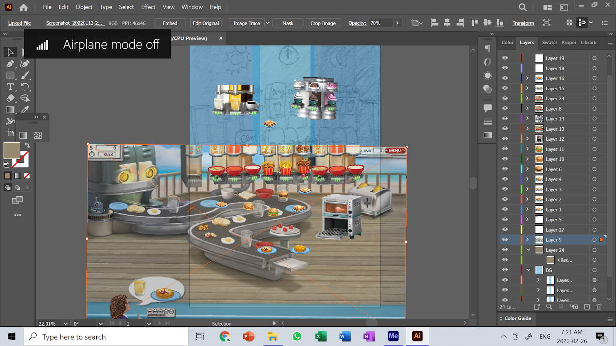Click the None stroke swatch
Screen dimensions: 616x346
[x=27, y=176]
